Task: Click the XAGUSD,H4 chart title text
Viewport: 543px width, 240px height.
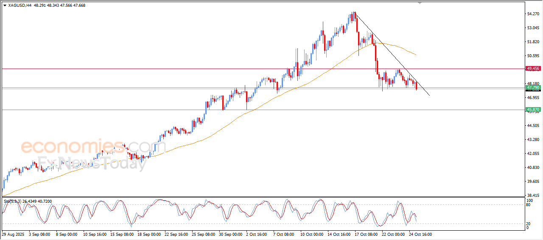Action: (19, 6)
